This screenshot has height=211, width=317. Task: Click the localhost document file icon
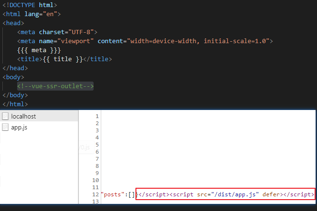(x=5, y=116)
